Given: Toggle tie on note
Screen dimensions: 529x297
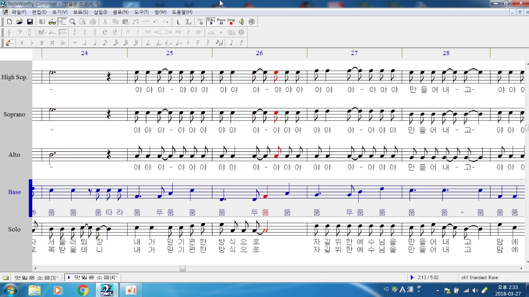Looking at the screenshot, I should 169,42.
